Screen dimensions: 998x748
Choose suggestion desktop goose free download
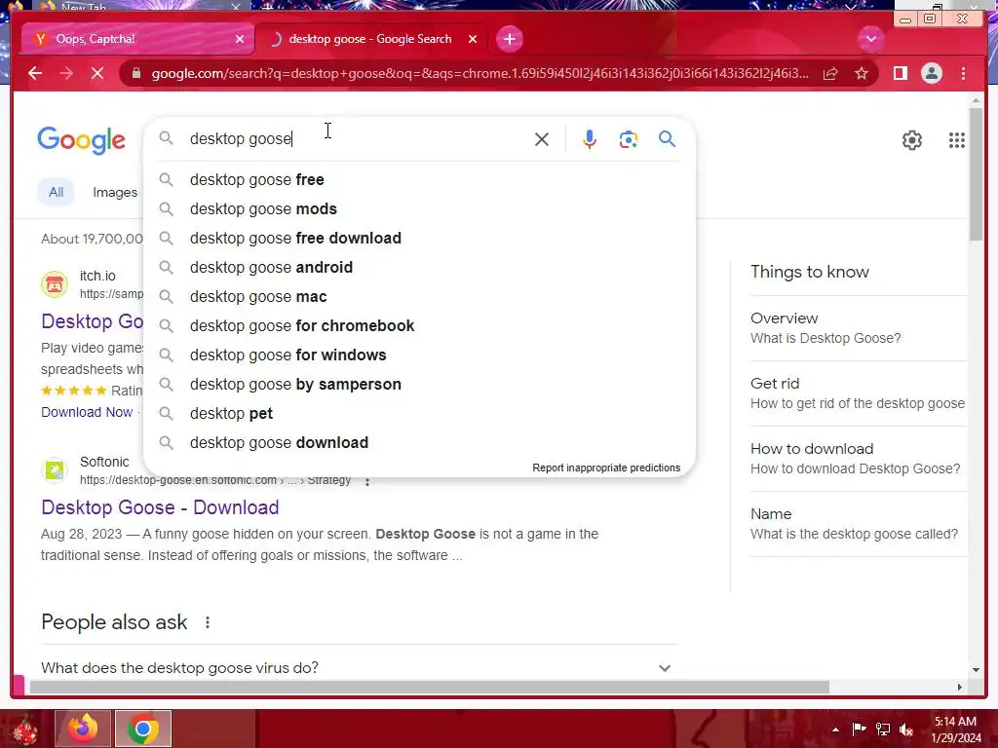[x=420, y=239]
